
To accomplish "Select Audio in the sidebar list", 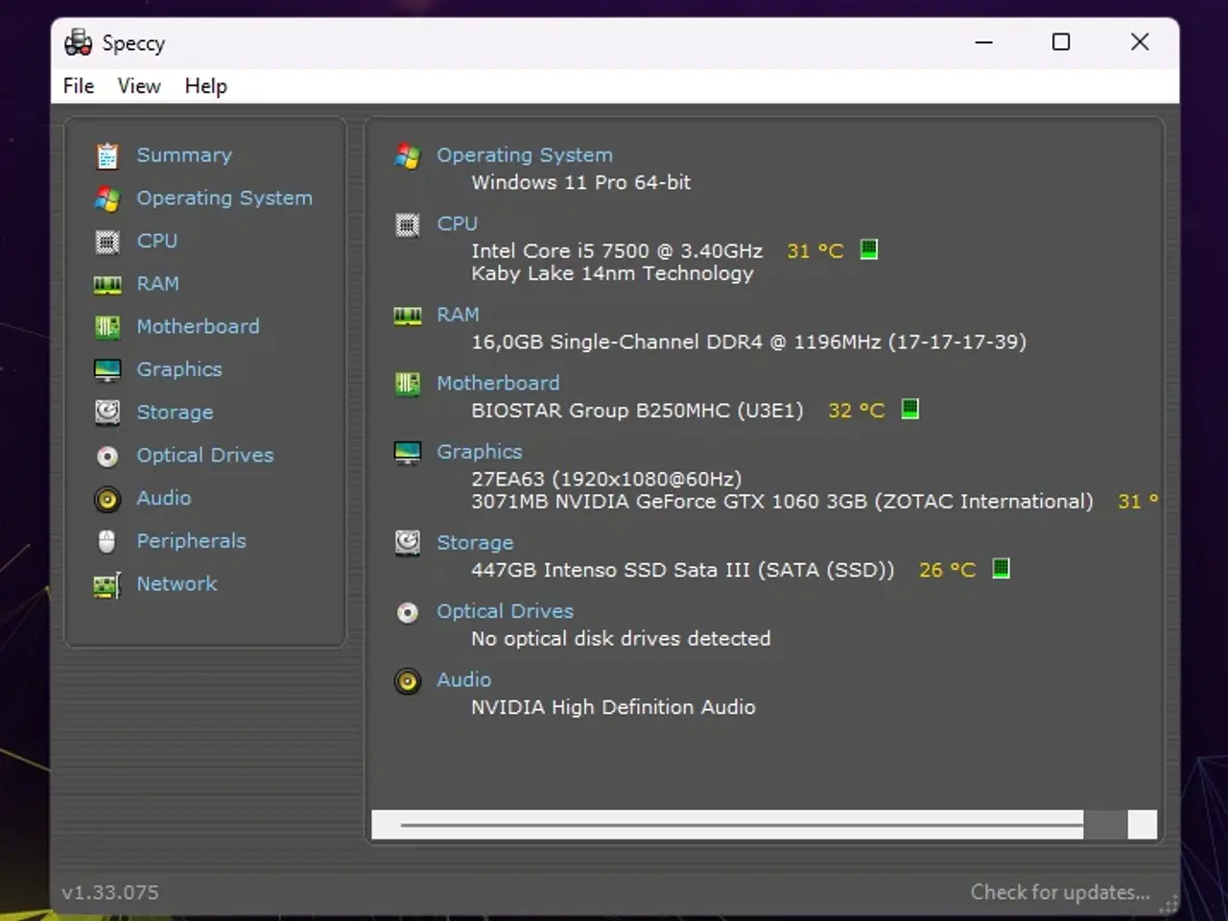I will 164,498.
